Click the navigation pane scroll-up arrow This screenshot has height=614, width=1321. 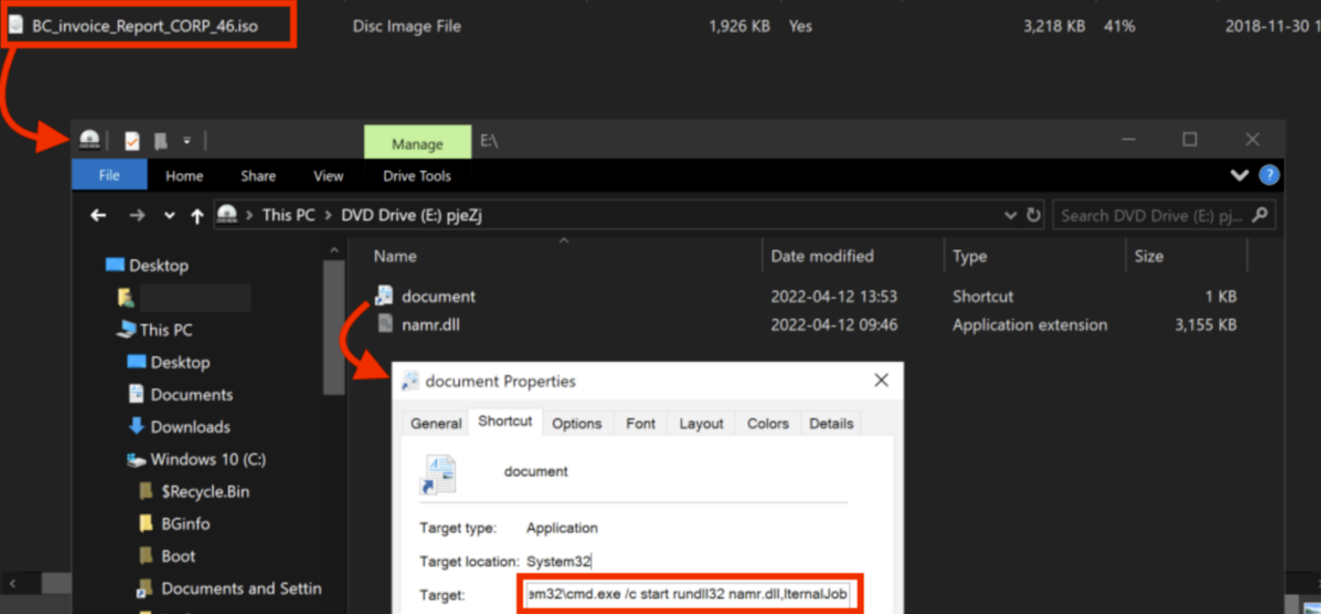334,251
